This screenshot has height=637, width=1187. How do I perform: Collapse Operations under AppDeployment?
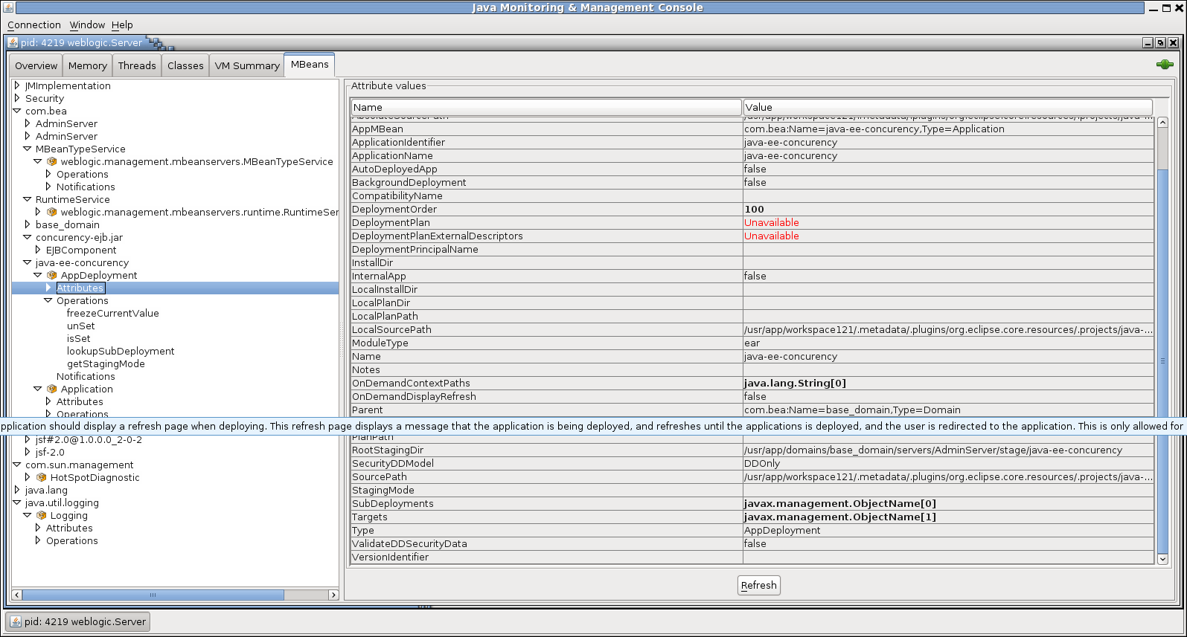pyautogui.click(x=48, y=300)
